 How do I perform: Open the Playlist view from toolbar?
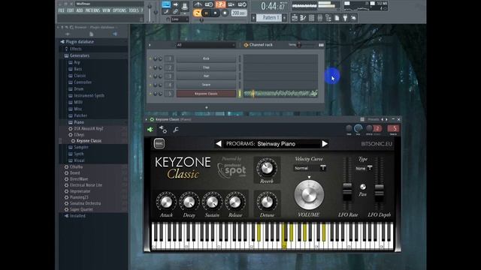point(295,18)
